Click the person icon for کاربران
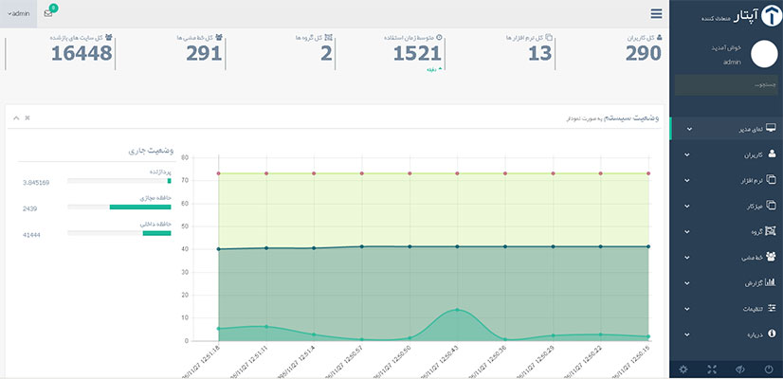This screenshot has height=379, width=783. [x=772, y=153]
